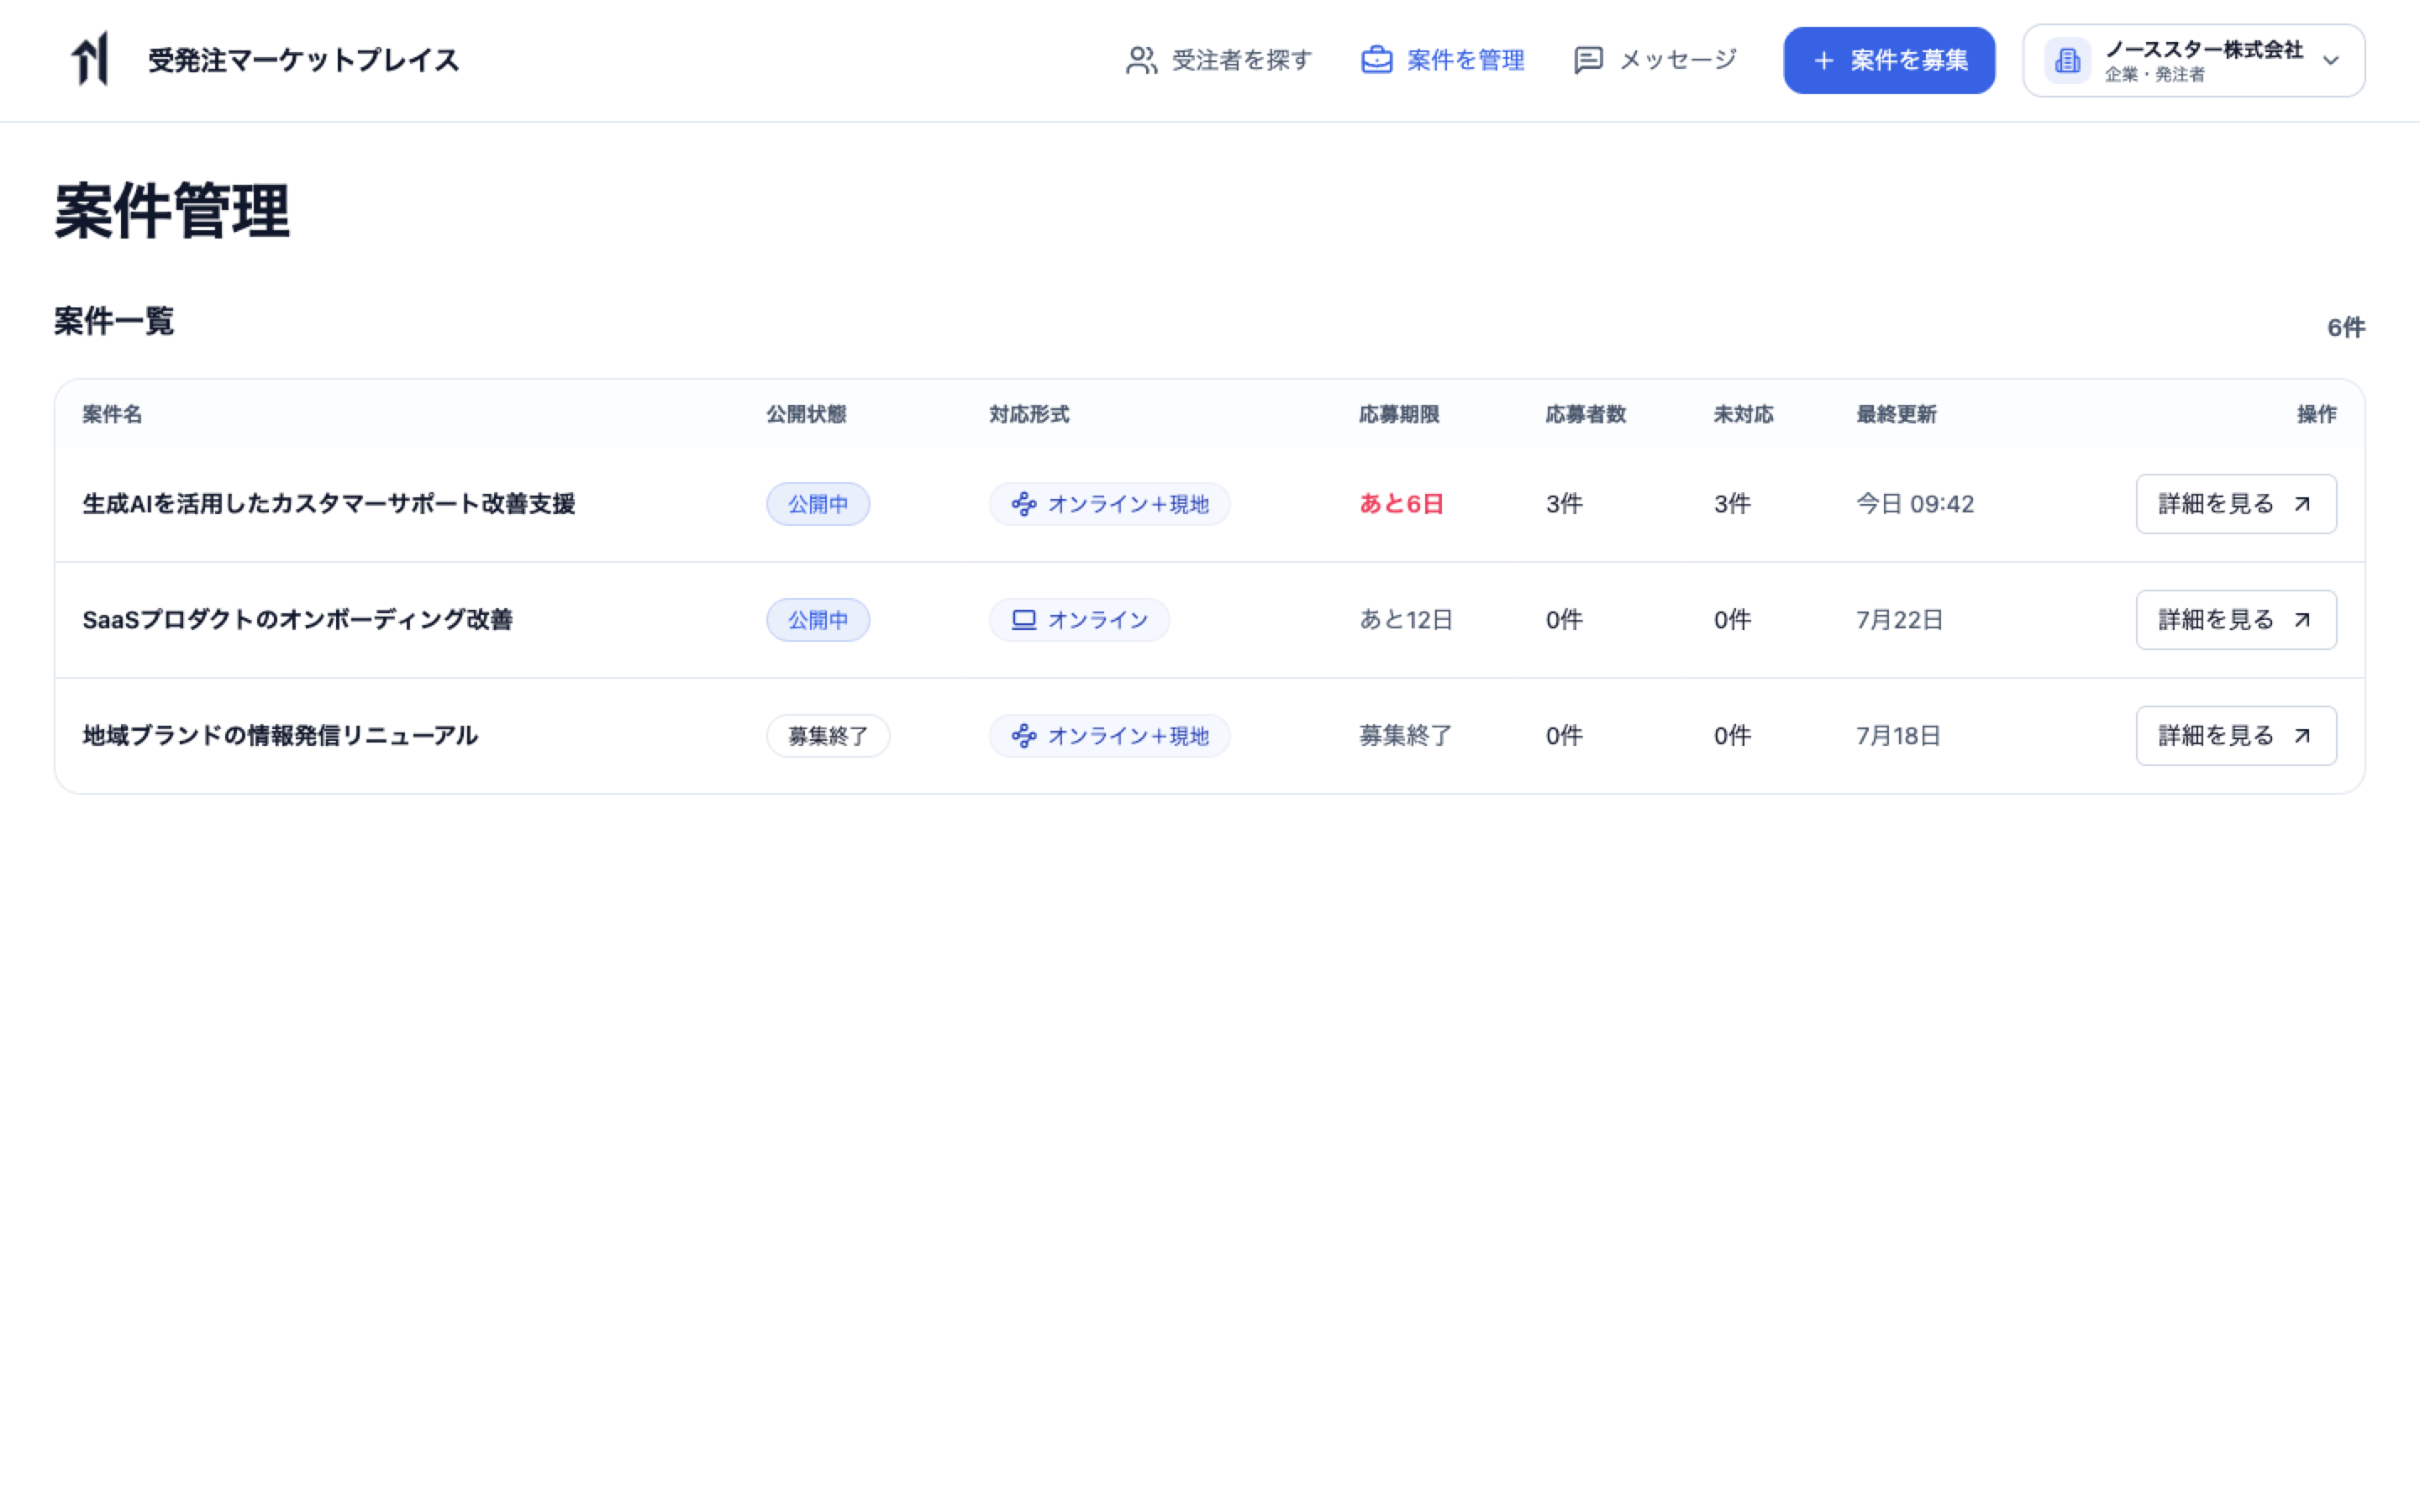Open the 案件を管理 navigation item

pos(1442,60)
